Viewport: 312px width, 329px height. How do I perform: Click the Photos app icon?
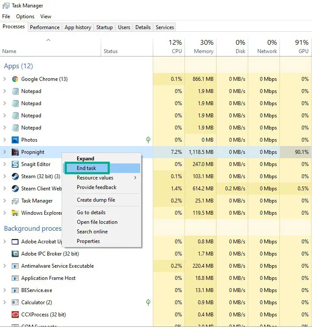(15, 140)
